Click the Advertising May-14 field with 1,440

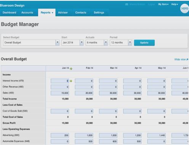[x=157, y=135]
